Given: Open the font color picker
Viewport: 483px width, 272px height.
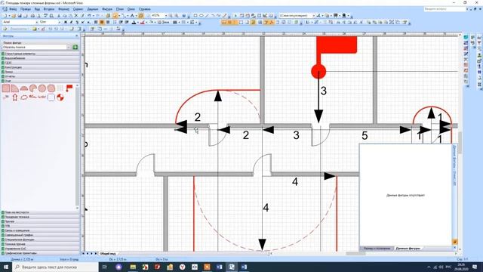Looking at the screenshot, I should click(134, 22).
